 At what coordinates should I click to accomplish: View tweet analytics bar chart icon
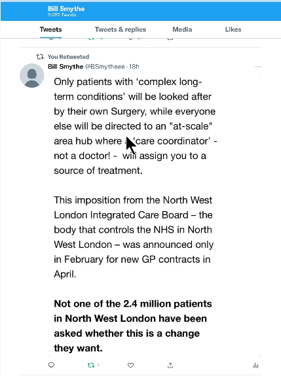click(x=255, y=365)
